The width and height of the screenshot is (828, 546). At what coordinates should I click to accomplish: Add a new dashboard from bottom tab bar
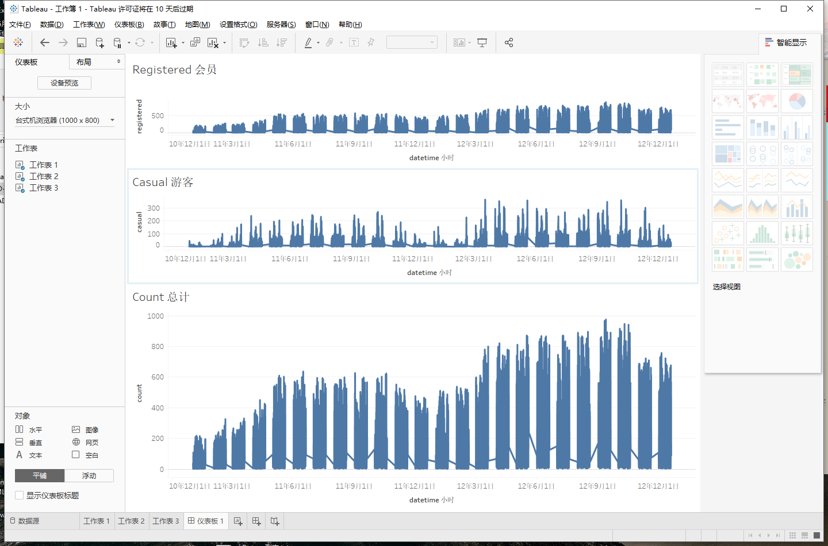256,521
